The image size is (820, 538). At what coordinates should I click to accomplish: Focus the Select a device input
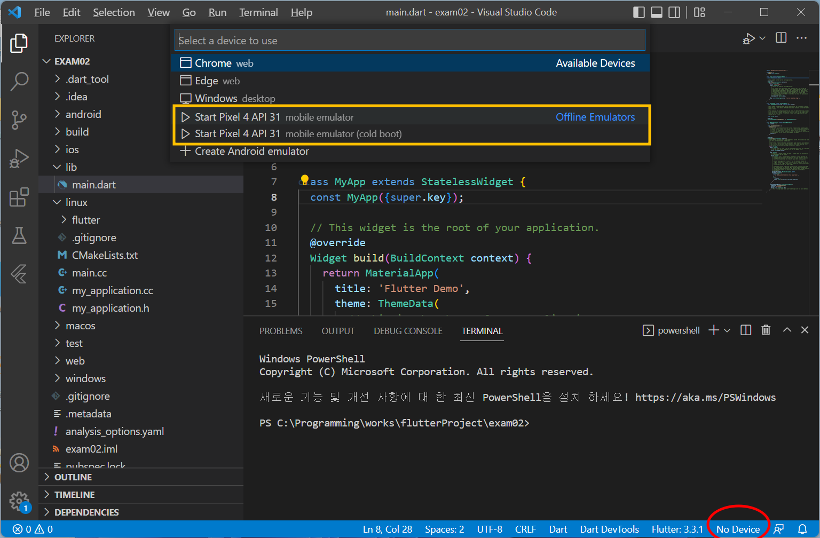(410, 40)
